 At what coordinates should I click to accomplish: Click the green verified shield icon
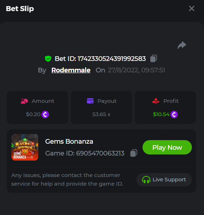click(48, 59)
